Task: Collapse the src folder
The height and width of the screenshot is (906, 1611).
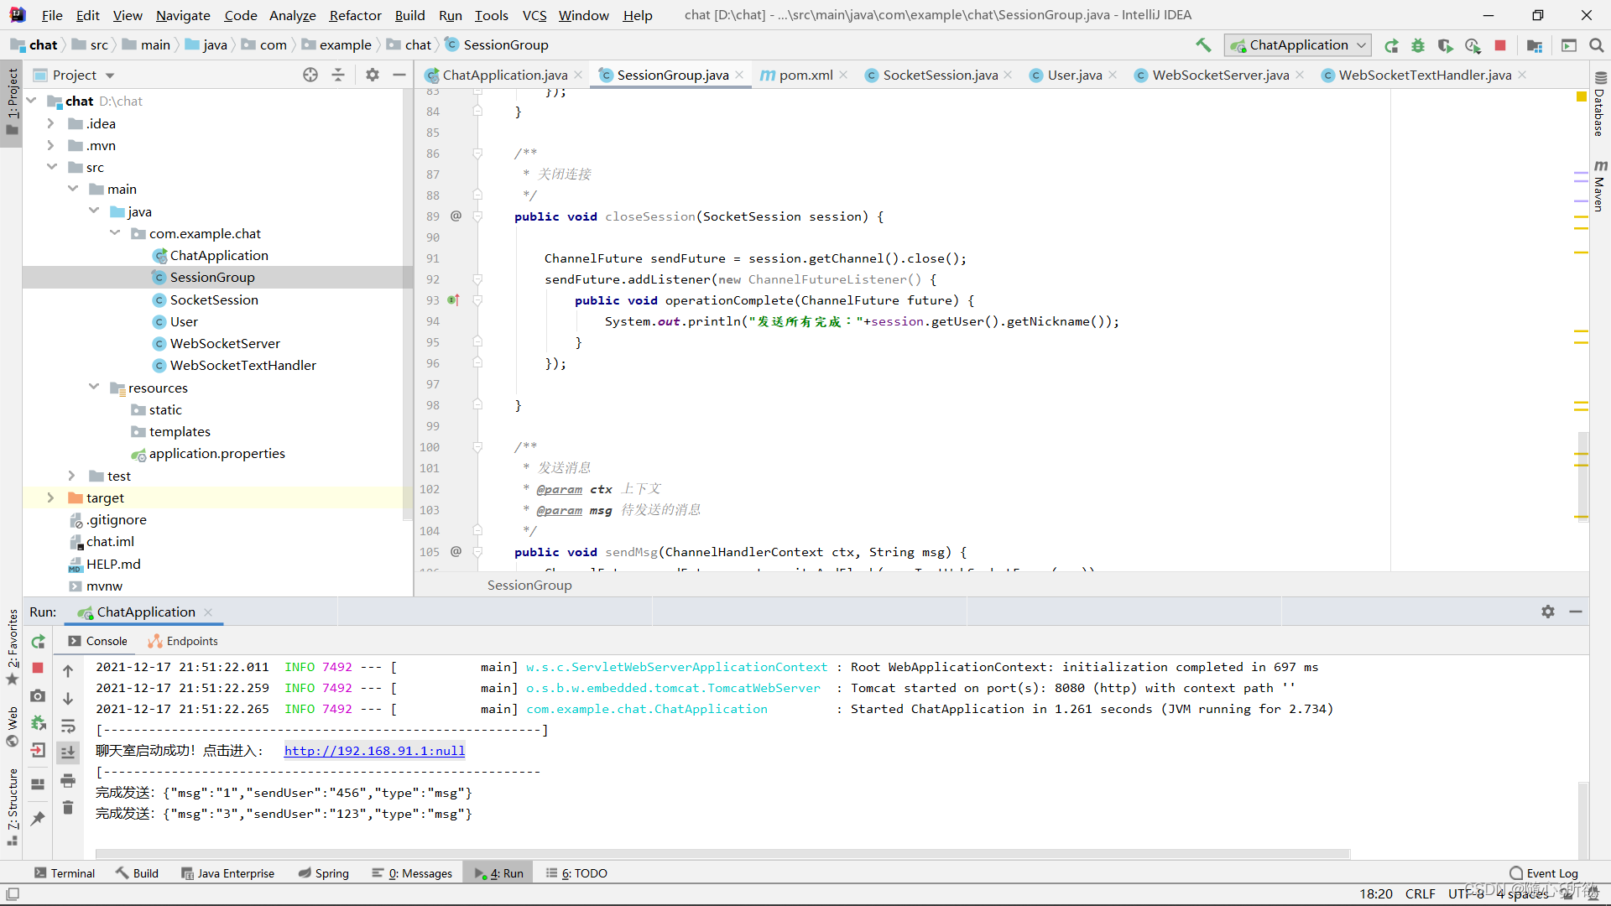Action: coord(50,167)
